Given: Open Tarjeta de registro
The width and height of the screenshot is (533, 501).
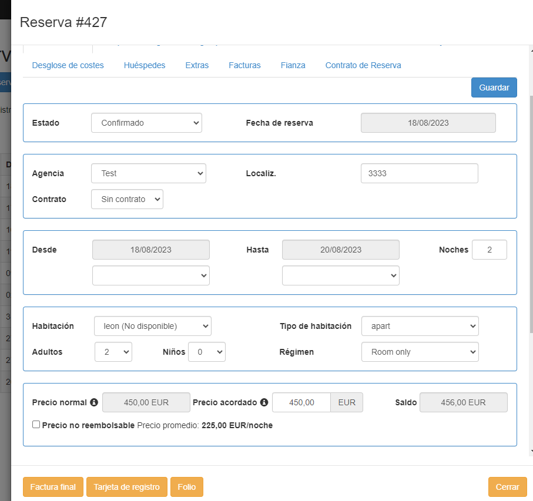Looking at the screenshot, I should pos(127,487).
